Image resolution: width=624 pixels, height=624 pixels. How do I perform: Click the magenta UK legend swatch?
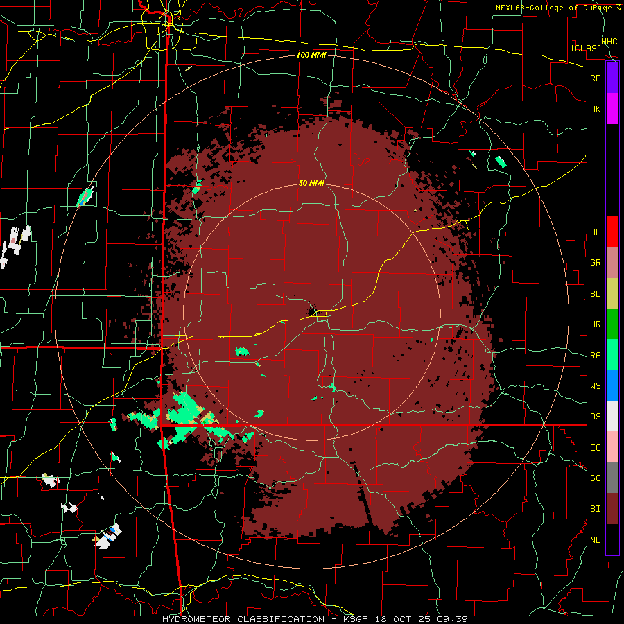click(x=612, y=109)
